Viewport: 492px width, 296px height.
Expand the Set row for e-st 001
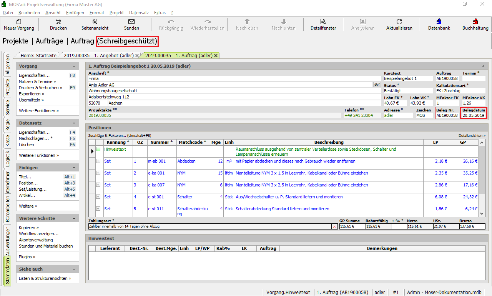click(x=98, y=197)
